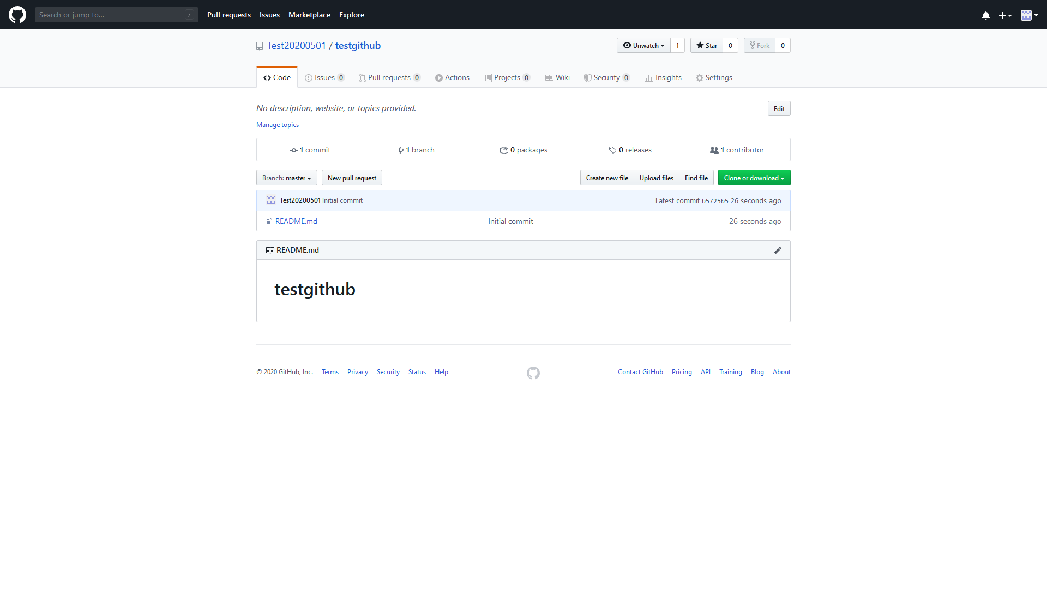Edit README with pencil icon
This screenshot has width=1047, height=598.
[x=778, y=251]
